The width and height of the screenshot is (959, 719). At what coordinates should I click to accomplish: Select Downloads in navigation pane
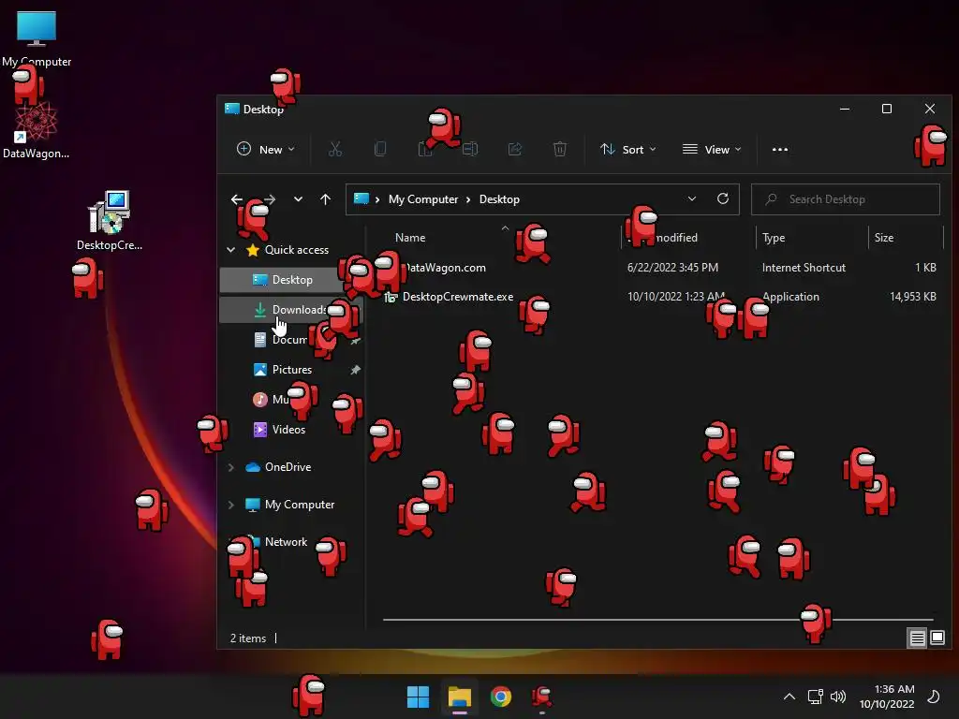click(x=291, y=310)
